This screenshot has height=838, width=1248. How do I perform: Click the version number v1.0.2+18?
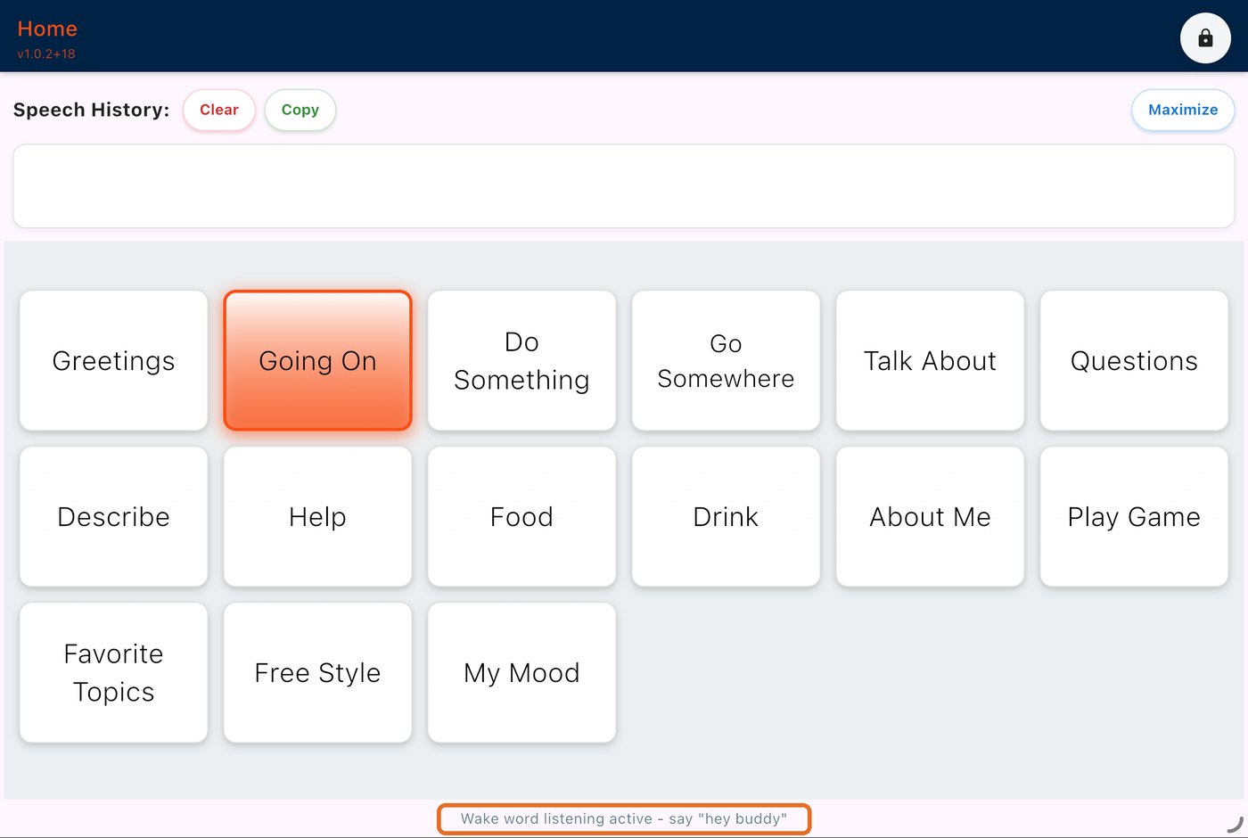pos(46,53)
